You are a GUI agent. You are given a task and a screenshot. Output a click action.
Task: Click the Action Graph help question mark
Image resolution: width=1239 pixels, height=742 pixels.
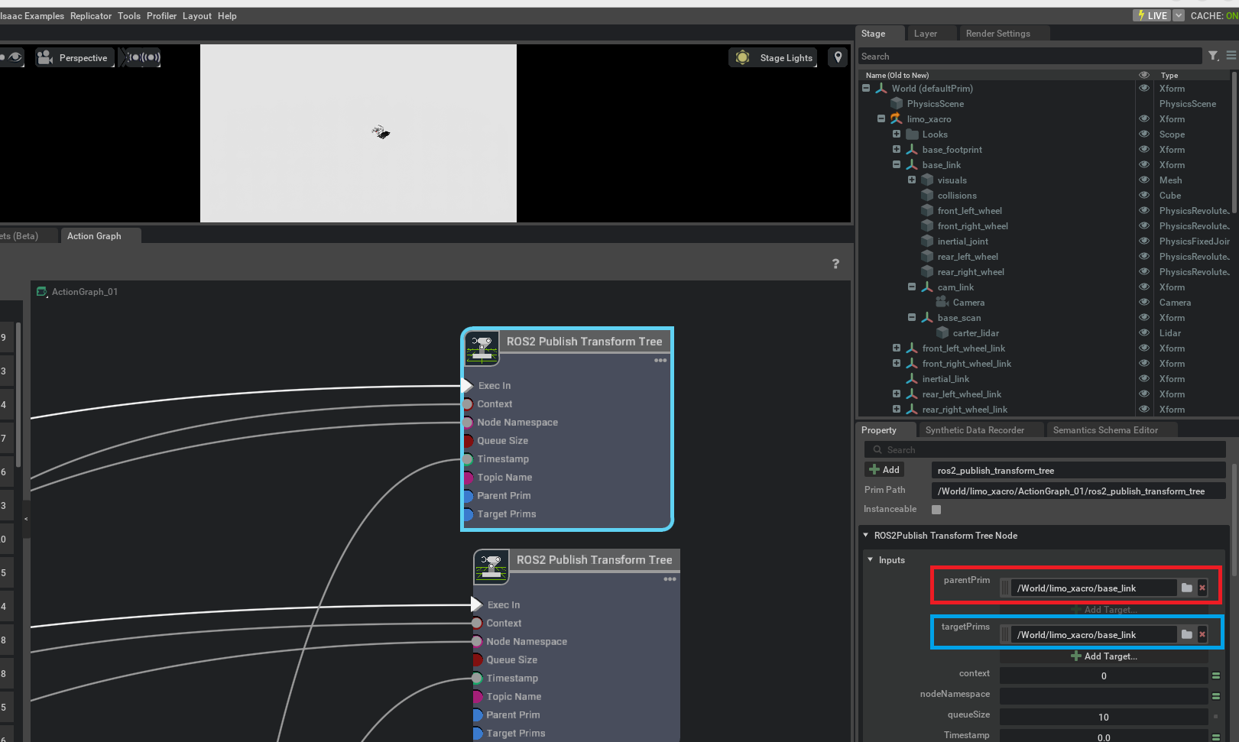coord(835,264)
